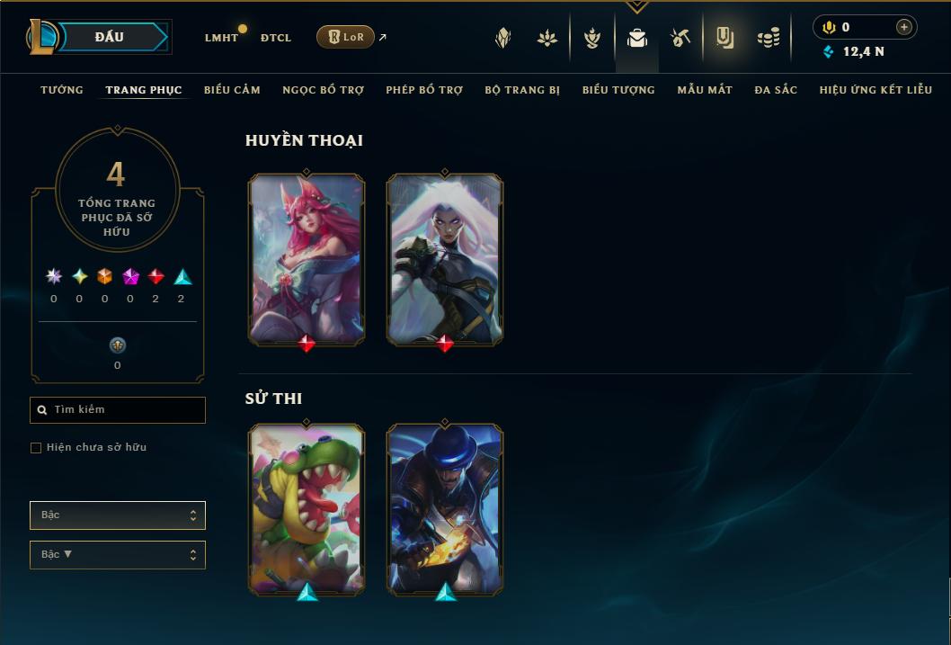The image size is (951, 645).
Task: Select the pink-haired Ahri skin thumbnail
Action: pos(307,260)
